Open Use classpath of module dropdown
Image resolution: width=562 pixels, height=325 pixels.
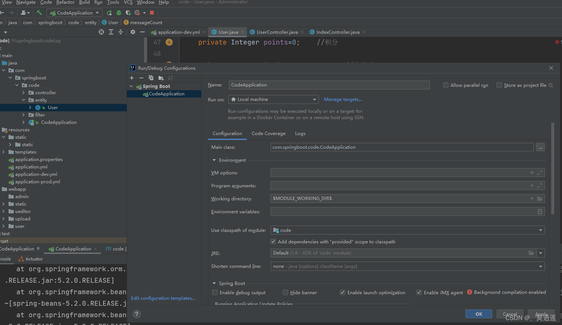coord(408,230)
